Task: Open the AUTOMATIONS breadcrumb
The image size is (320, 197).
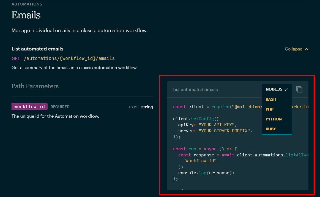Action: click(27, 4)
